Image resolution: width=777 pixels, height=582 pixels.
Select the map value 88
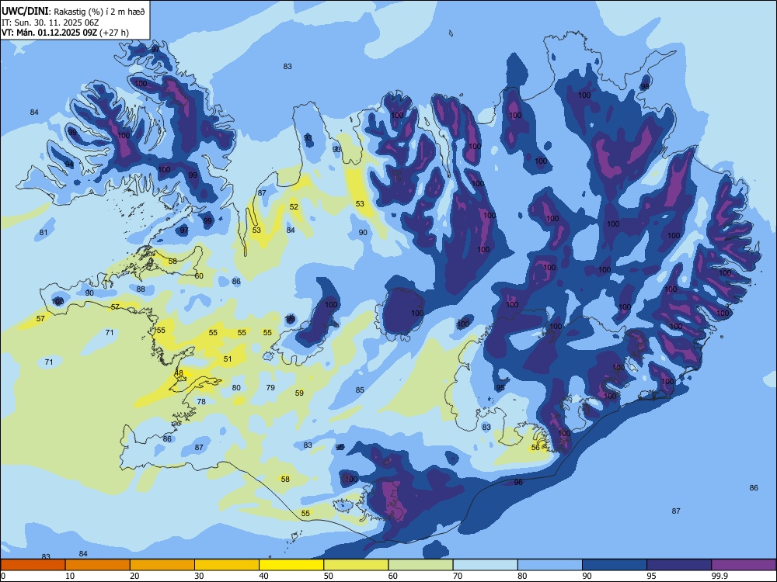(141, 289)
